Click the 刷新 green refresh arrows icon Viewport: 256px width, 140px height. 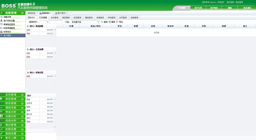tap(110, 22)
